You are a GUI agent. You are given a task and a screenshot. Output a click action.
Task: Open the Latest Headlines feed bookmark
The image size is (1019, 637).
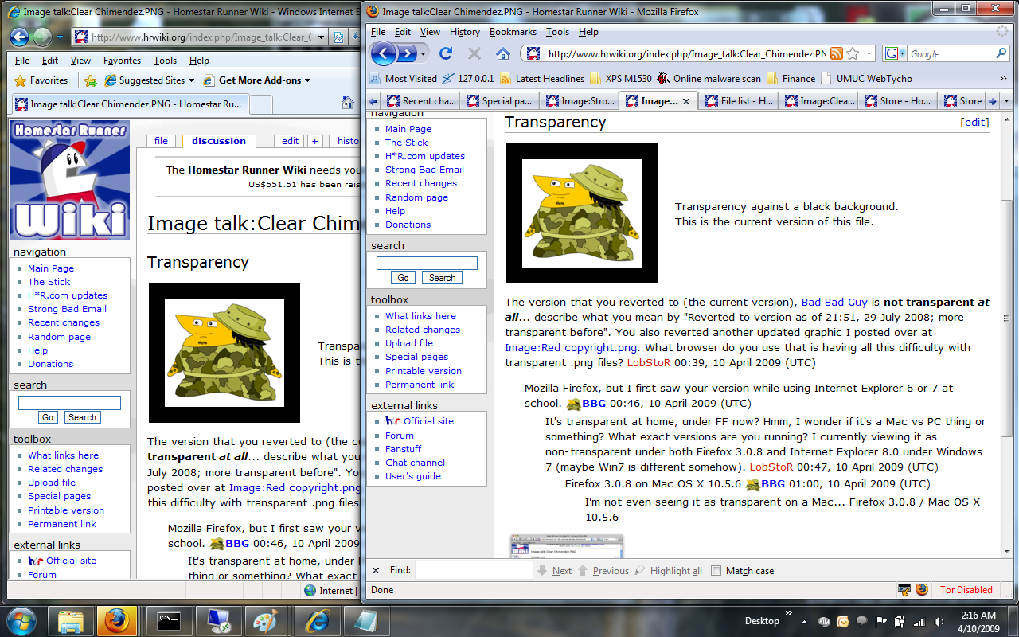pyautogui.click(x=541, y=78)
